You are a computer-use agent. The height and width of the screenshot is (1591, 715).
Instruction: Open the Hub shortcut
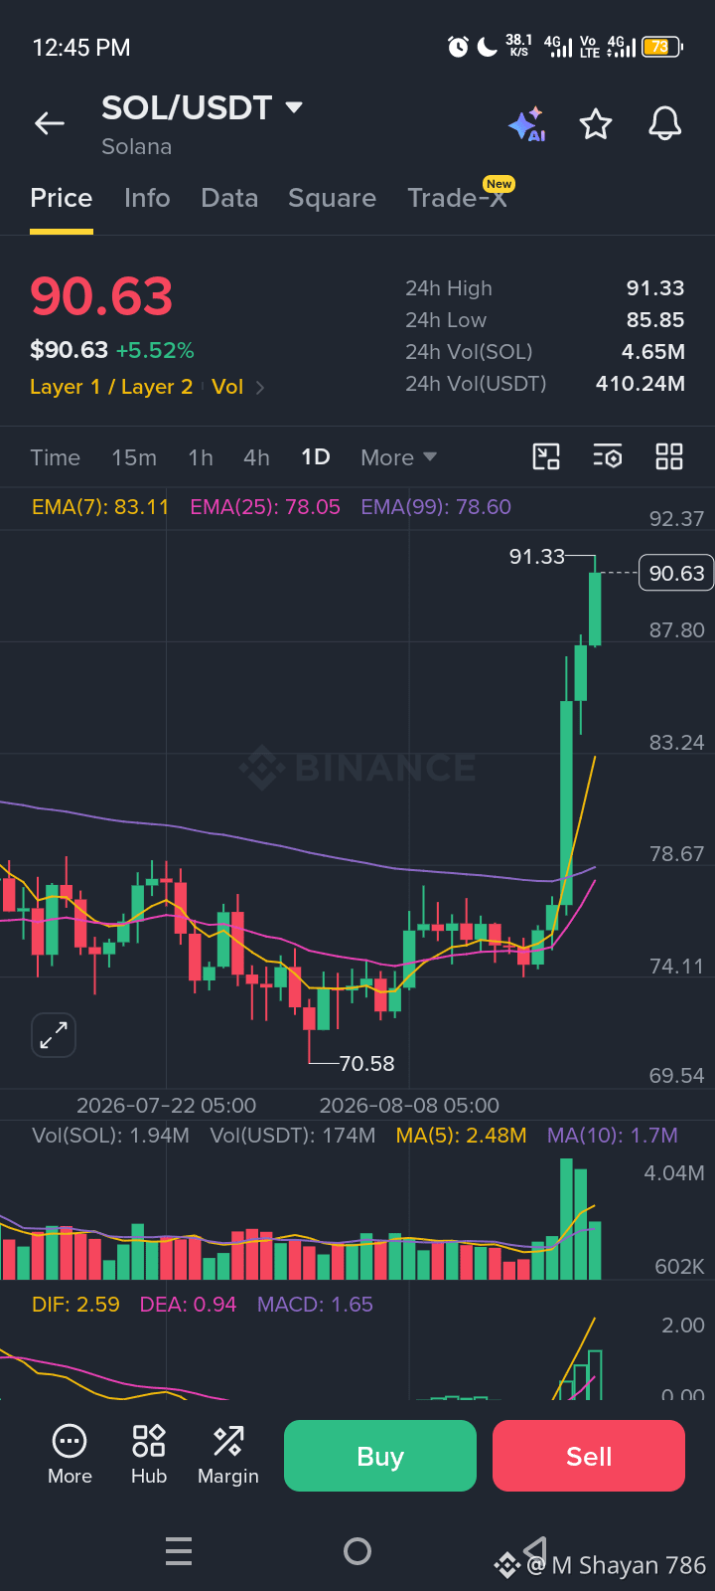(x=149, y=1455)
